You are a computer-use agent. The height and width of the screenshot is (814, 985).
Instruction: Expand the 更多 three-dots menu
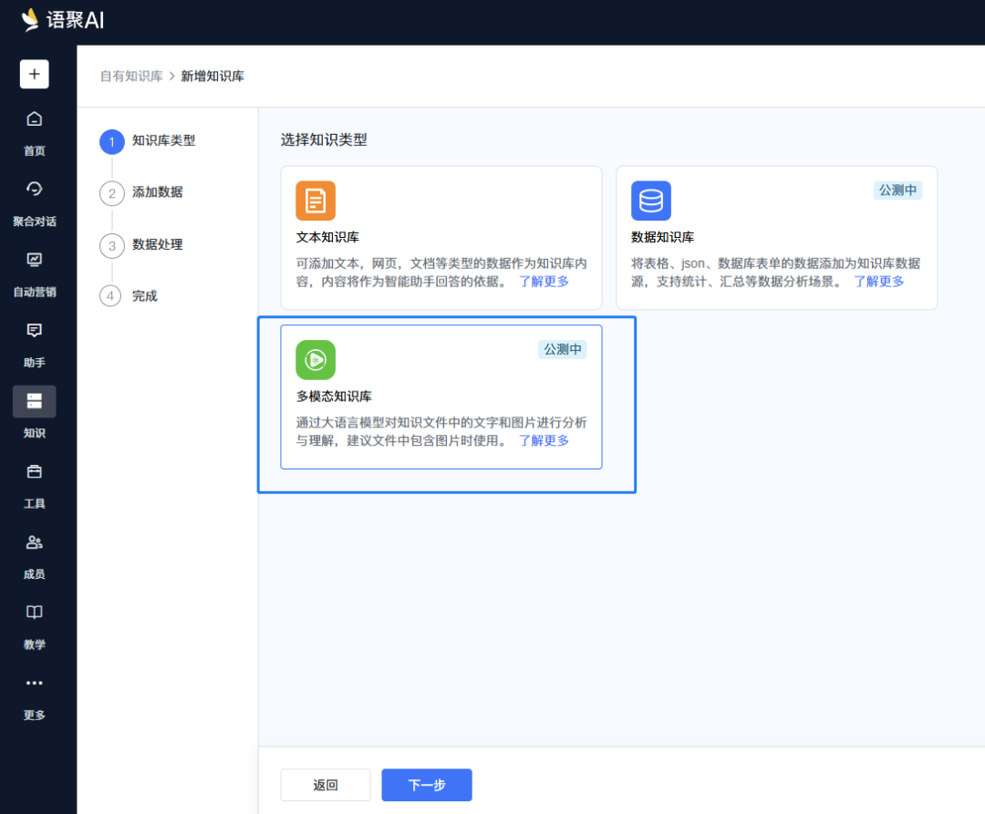(x=35, y=683)
